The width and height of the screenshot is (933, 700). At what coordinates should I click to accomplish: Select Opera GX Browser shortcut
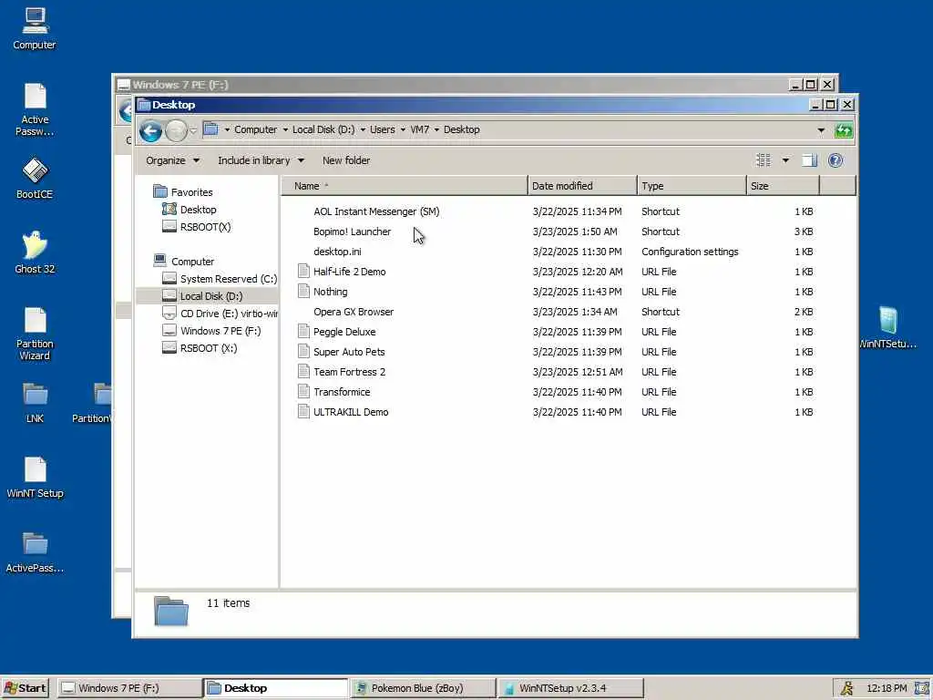(x=354, y=312)
